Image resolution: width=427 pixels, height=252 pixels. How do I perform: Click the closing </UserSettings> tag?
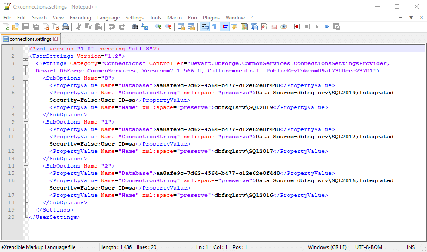click(55, 217)
